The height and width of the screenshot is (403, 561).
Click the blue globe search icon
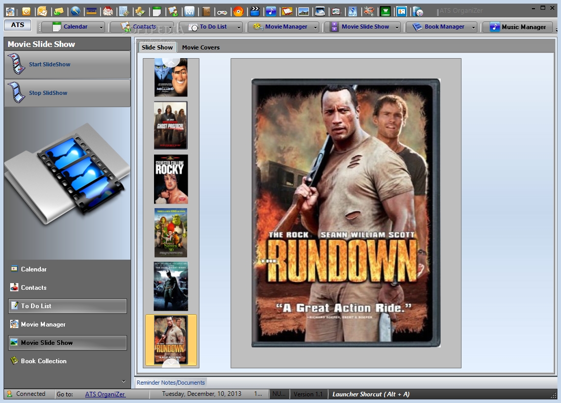pos(75,11)
